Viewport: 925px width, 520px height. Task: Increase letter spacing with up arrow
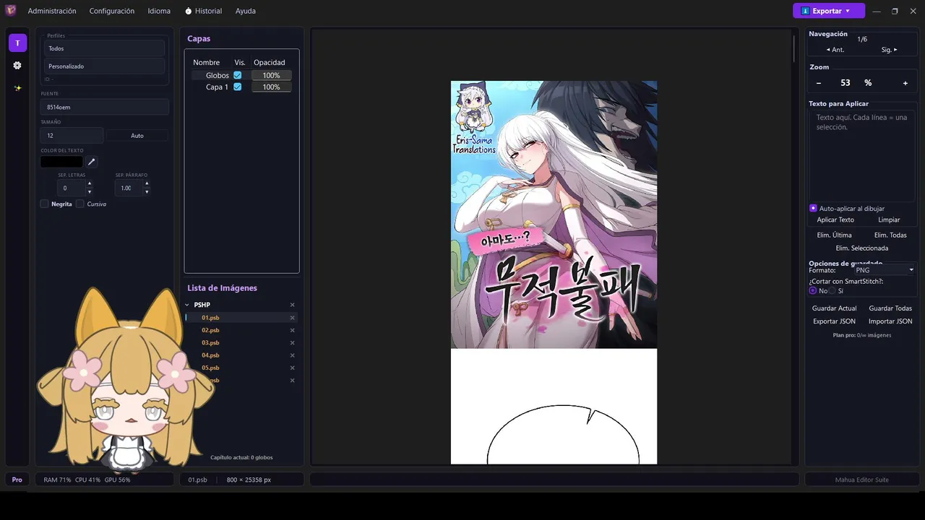[x=90, y=183]
